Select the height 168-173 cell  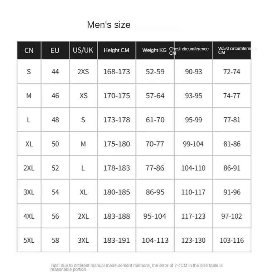click(117, 71)
